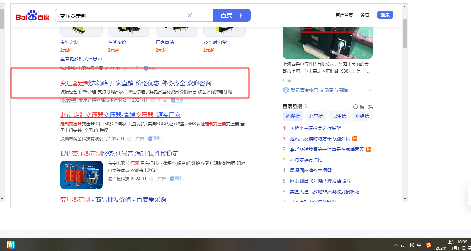Click the 保障 shield badge beside 易百搜科技

point(176,179)
